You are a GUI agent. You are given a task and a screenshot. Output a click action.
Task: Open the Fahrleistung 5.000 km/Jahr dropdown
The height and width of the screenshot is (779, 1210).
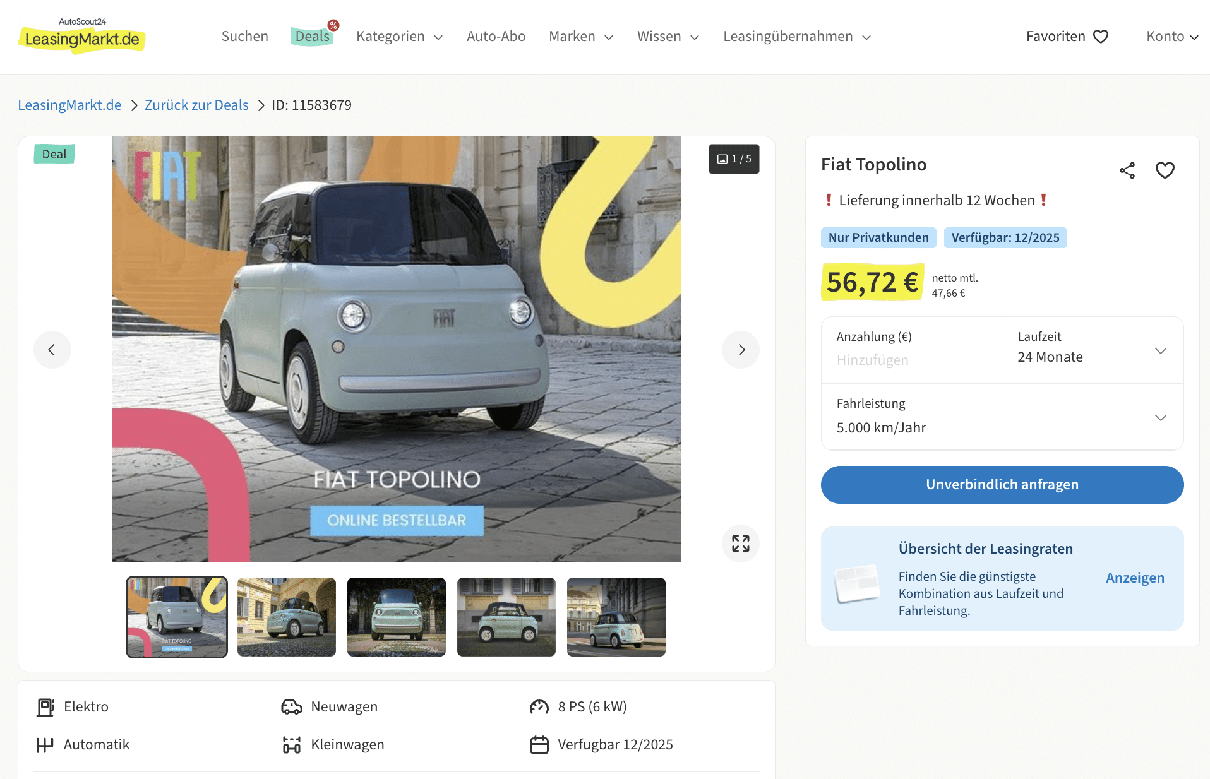(1002, 417)
